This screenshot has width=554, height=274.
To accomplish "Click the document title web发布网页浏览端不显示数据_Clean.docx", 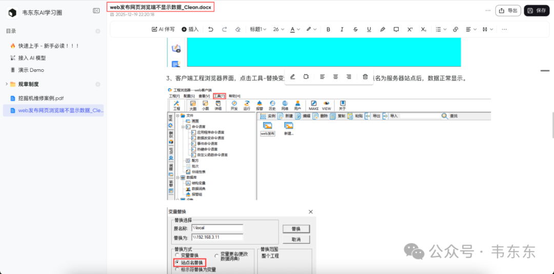I will 161,7.
